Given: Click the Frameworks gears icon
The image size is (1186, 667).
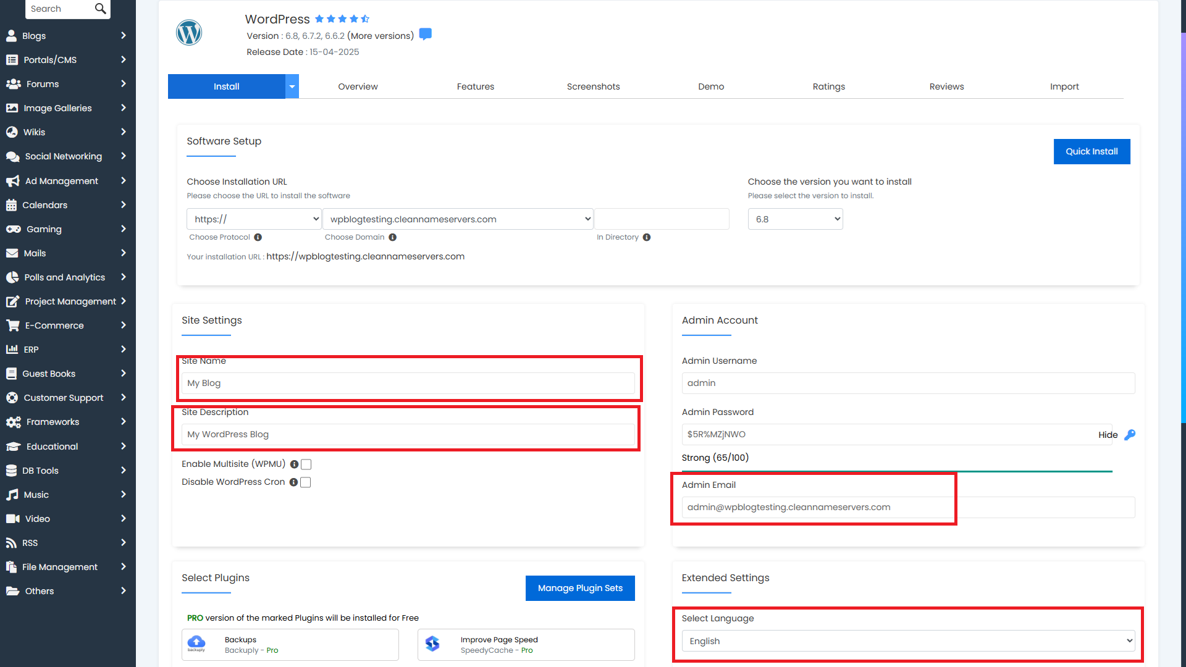Looking at the screenshot, I should (13, 422).
